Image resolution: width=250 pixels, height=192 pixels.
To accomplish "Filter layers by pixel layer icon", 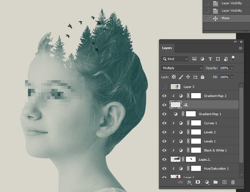I will click(x=194, y=59).
